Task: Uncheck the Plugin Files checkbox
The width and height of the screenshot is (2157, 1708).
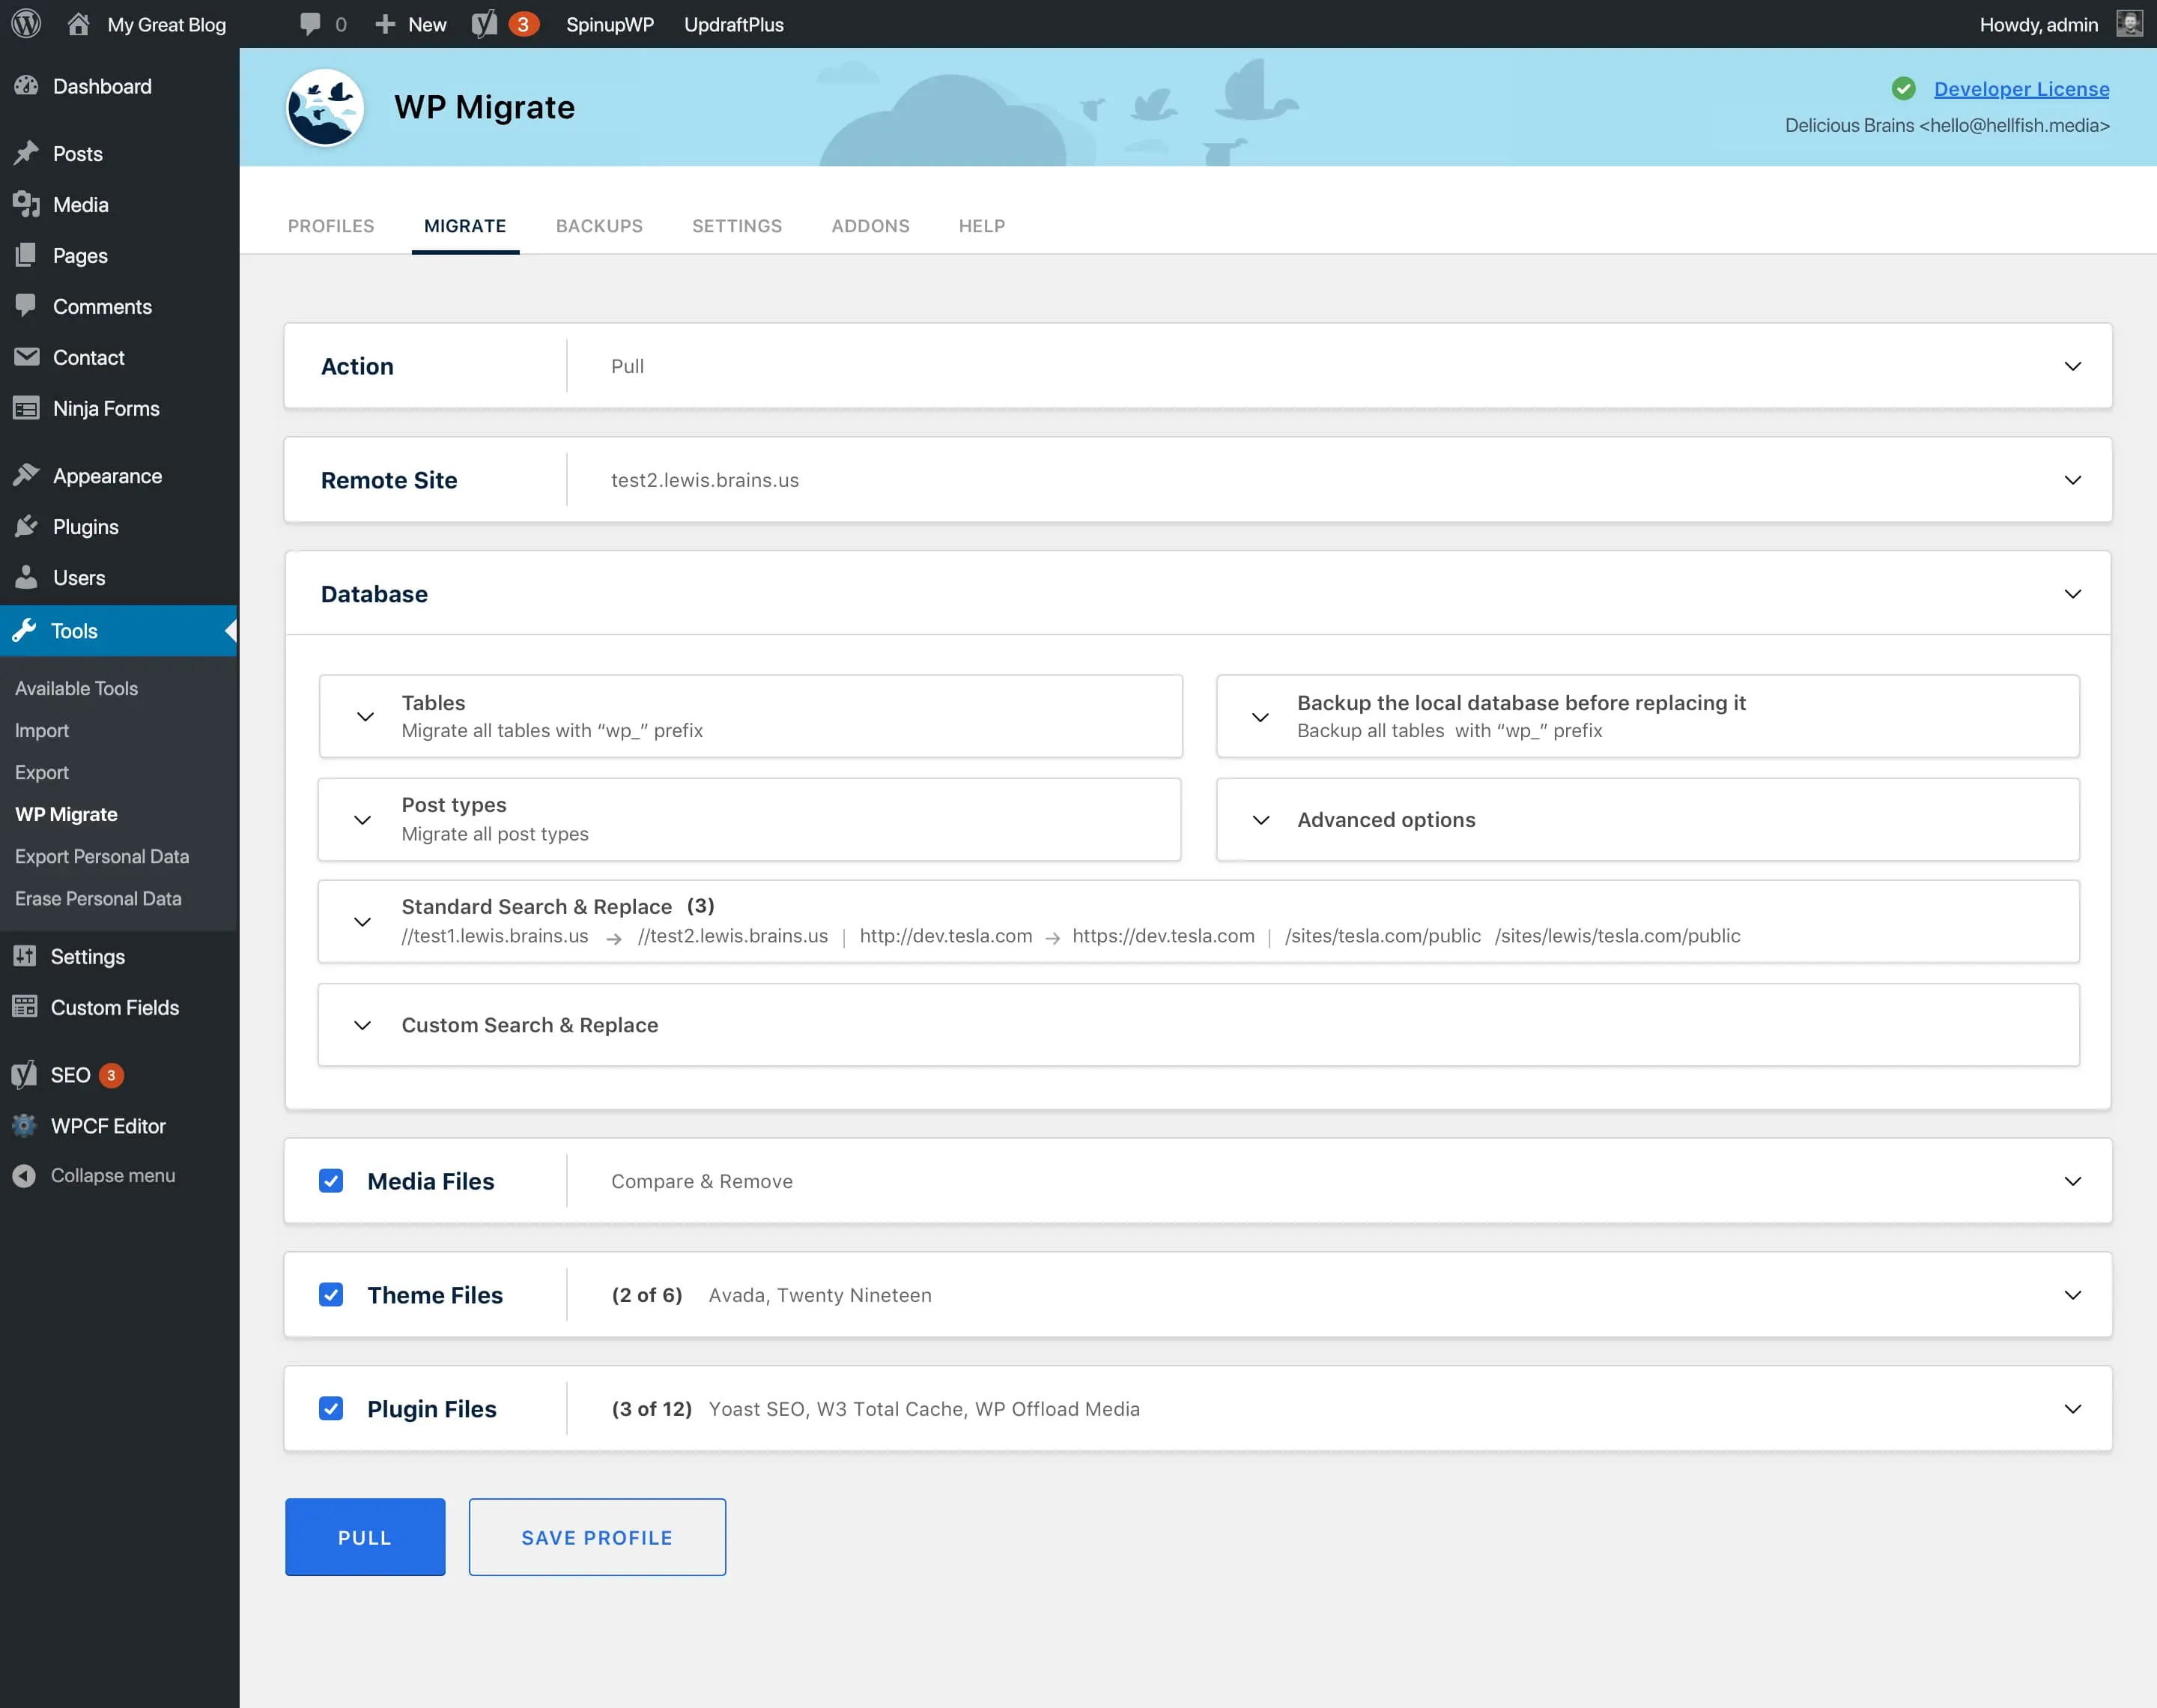Action: point(331,1409)
